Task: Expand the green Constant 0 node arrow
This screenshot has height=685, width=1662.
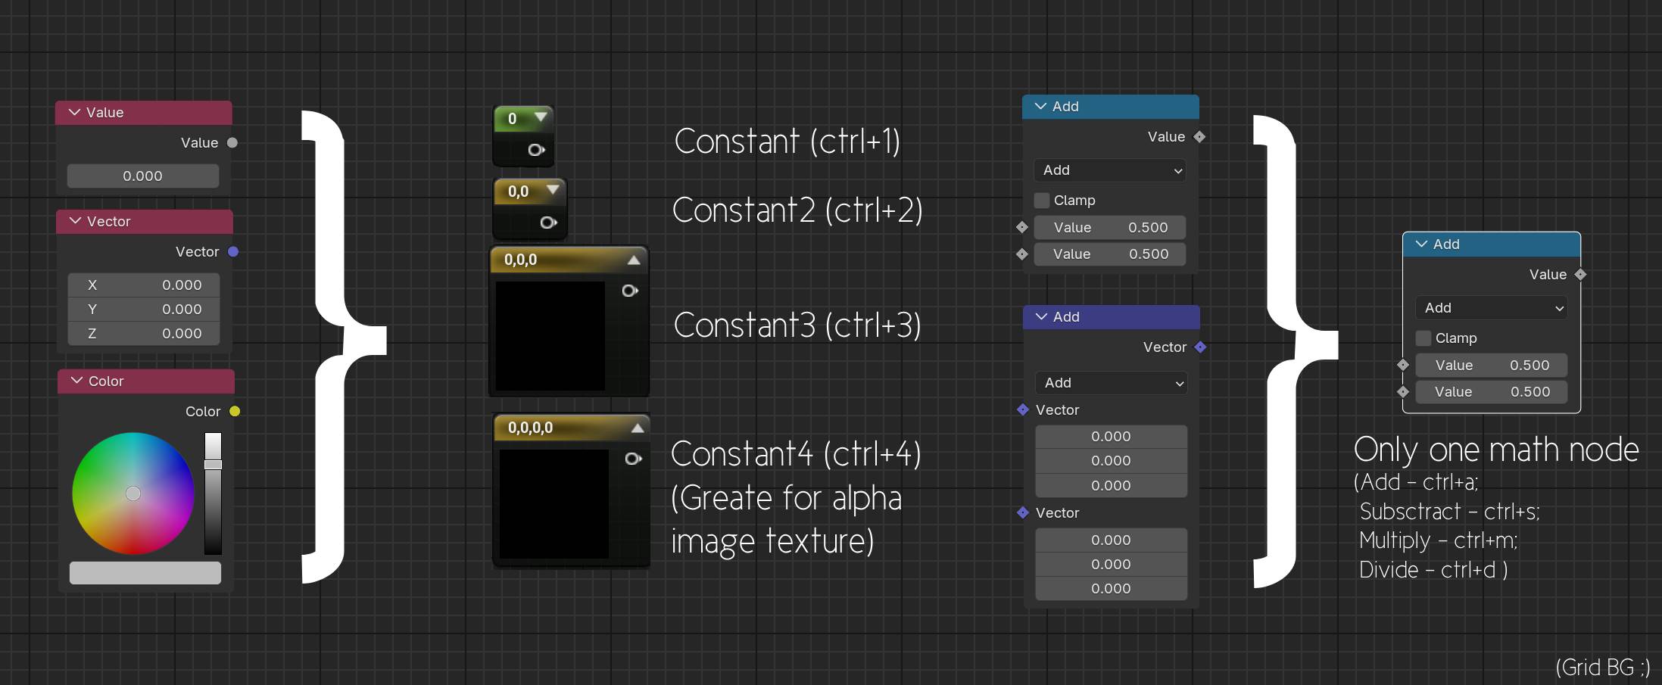Action: tap(541, 117)
